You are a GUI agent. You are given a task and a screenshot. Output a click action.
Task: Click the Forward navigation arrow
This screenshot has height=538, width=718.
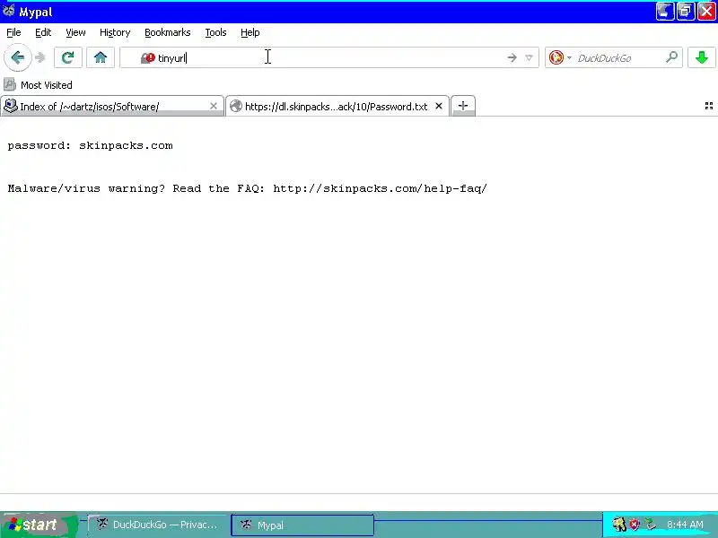[40, 57]
